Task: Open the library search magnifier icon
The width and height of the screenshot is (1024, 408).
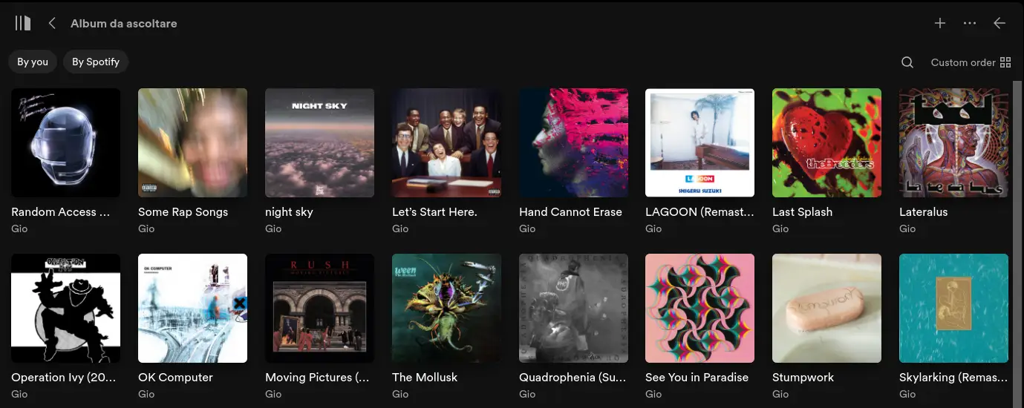Action: click(907, 62)
